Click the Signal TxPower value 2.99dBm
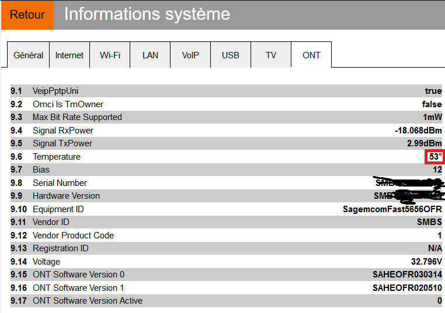The image size is (445, 313). (424, 143)
